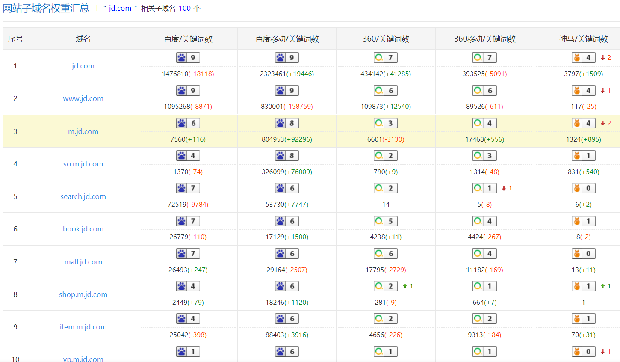This screenshot has width=620, height=362.
Task: Click keyword count 434142(+41285)
Action: pyautogui.click(x=386, y=74)
